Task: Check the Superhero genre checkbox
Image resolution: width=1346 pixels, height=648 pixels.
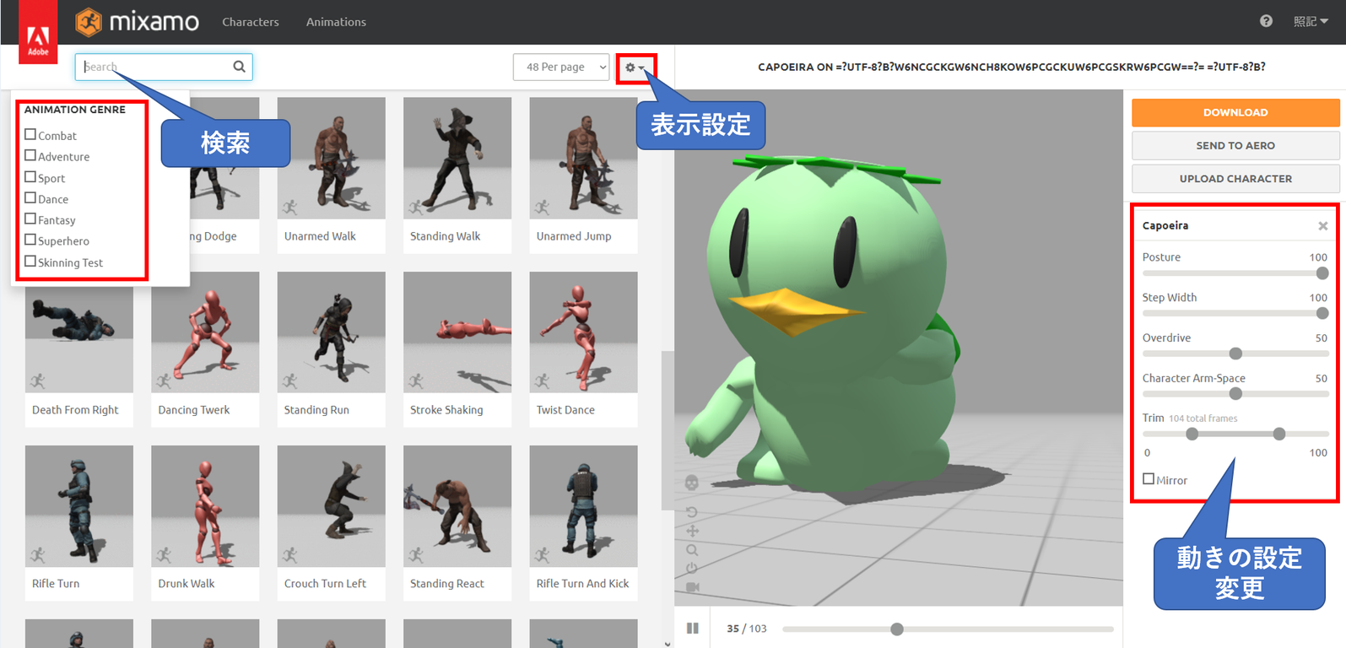Action: tap(30, 240)
